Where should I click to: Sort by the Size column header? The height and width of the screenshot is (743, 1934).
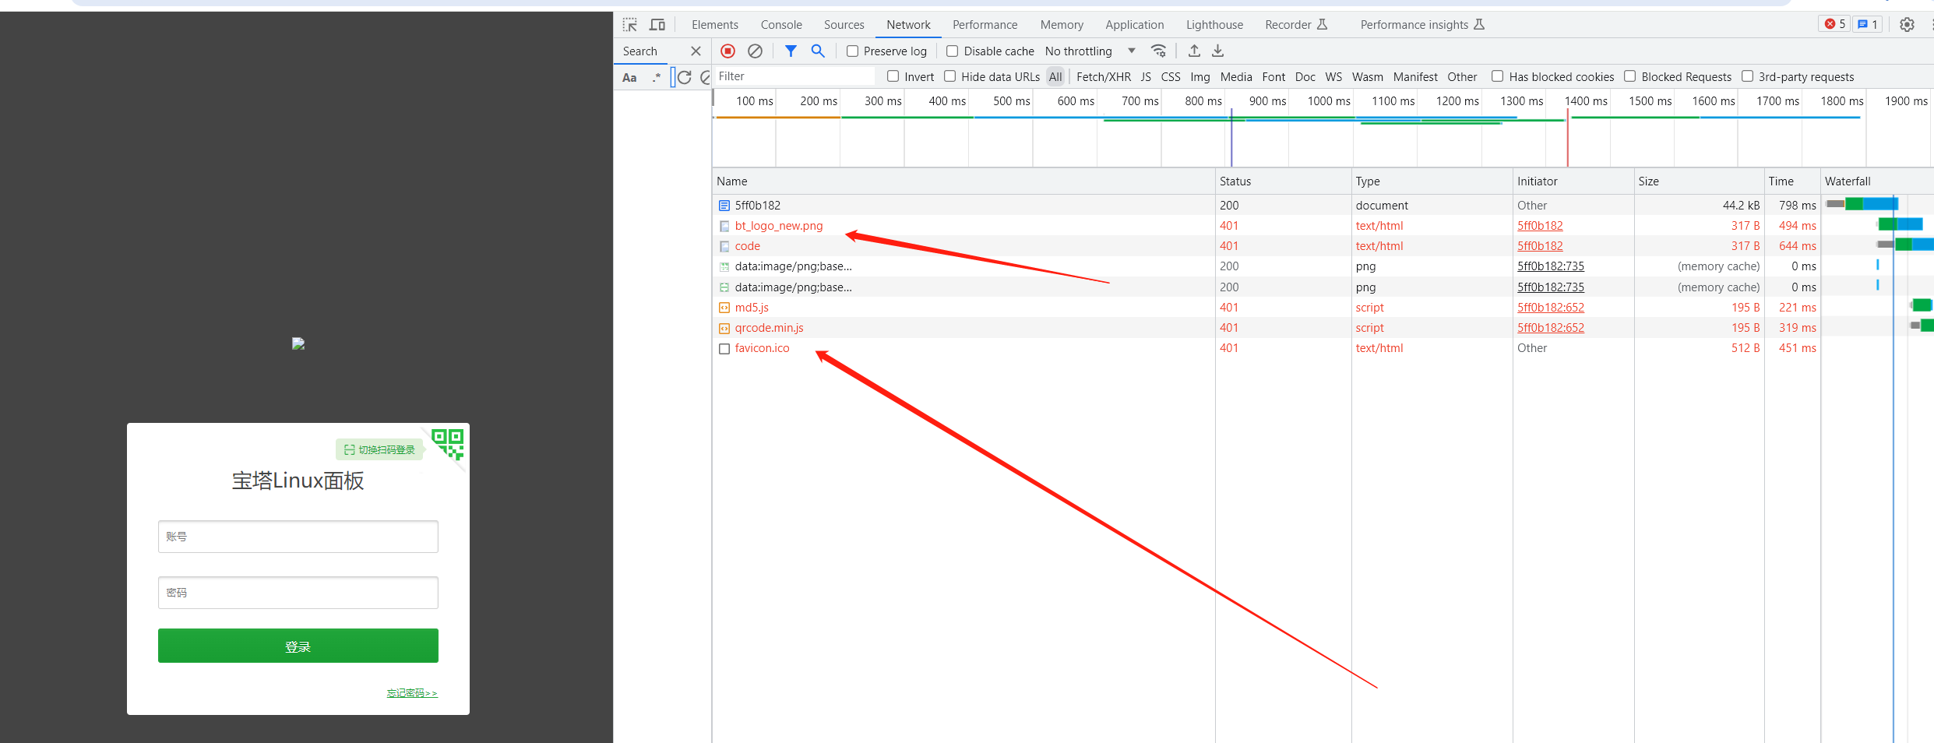1699,181
